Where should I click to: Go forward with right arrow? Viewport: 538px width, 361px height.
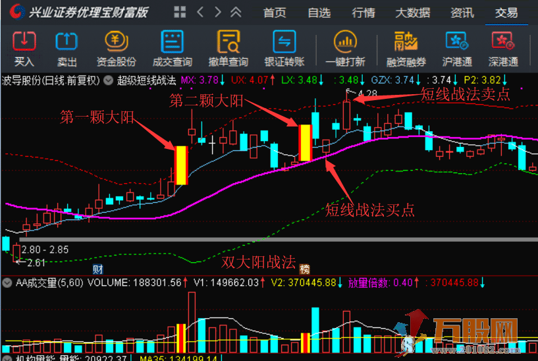click(217, 12)
